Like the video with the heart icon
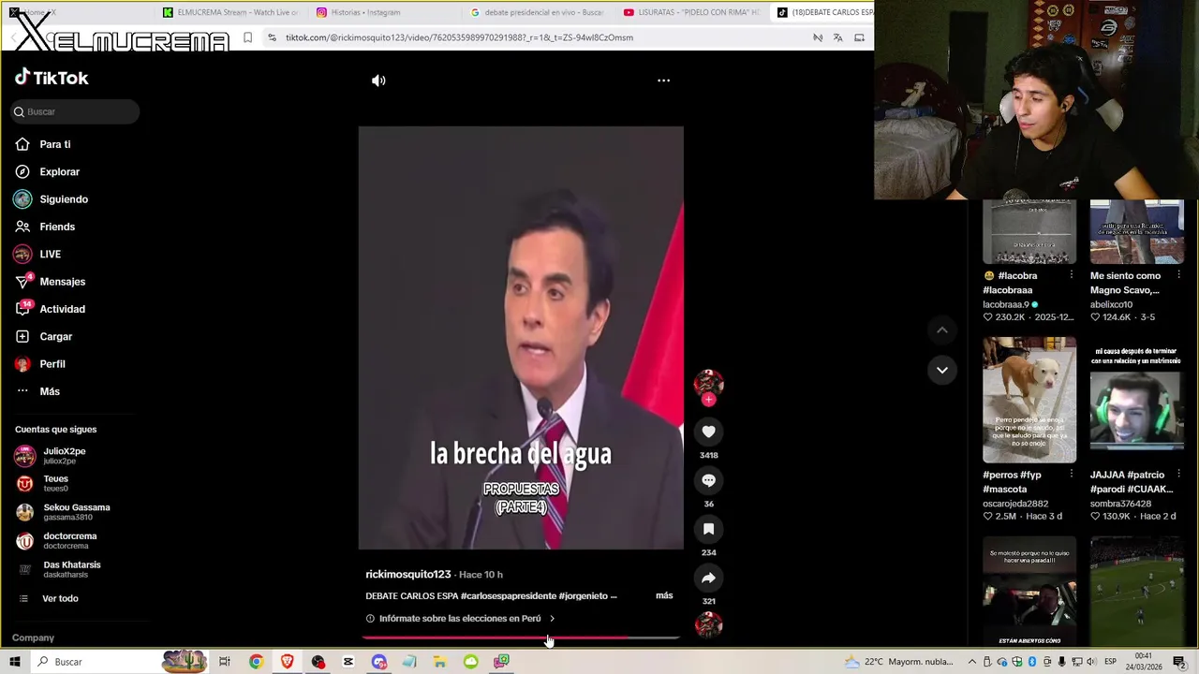 click(x=708, y=432)
